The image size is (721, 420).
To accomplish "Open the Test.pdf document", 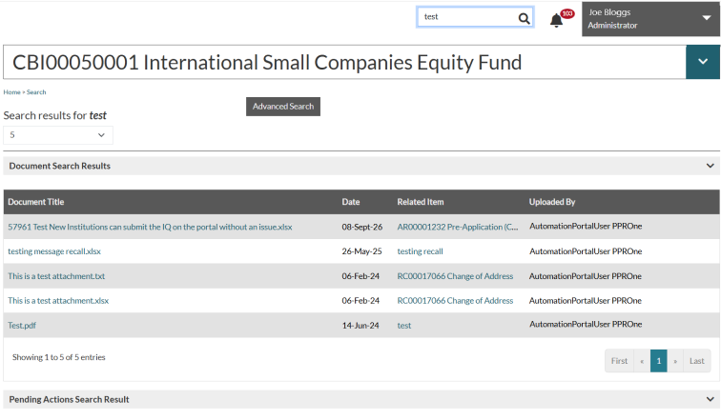I will (x=22, y=325).
